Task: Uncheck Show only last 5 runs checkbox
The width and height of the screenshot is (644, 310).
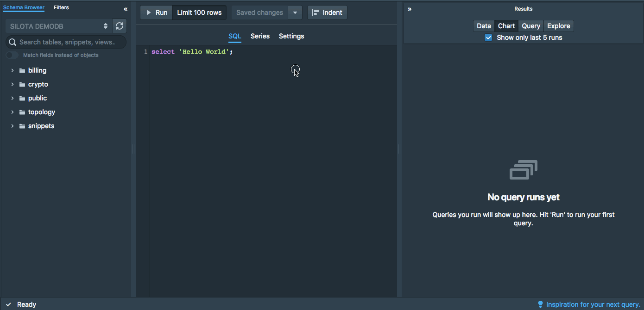Action: tap(488, 37)
